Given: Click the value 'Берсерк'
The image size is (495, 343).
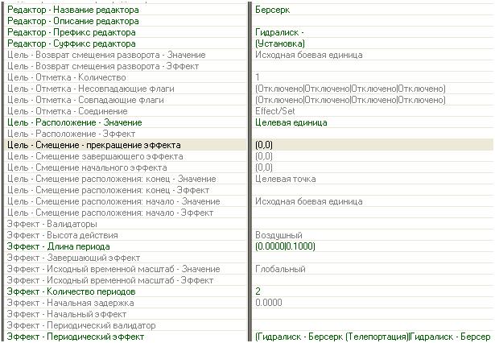Looking at the screenshot, I should (272, 10).
